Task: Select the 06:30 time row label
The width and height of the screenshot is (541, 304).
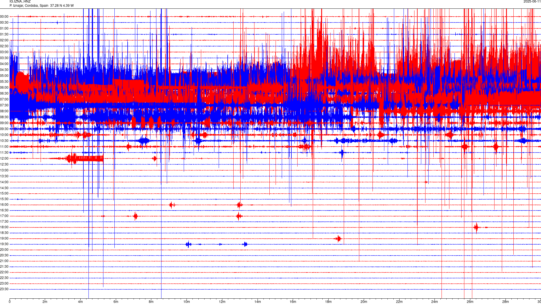Action: 4,93
